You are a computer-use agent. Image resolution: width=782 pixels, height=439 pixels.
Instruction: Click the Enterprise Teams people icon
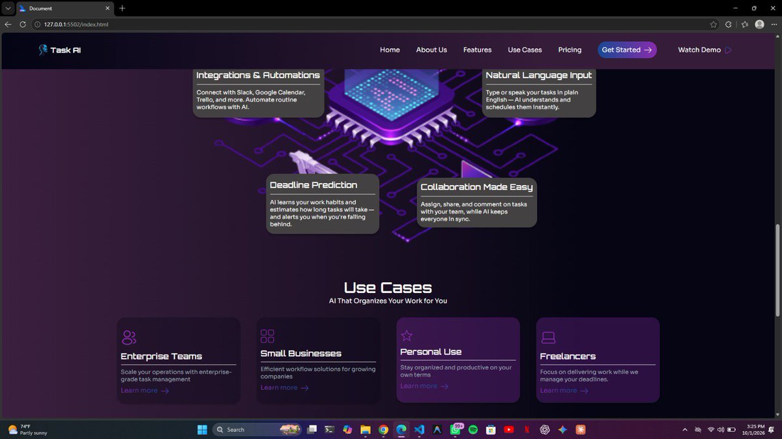pos(129,337)
